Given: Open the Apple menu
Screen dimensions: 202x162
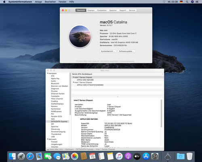Looking at the screenshot, I should coord(4,2).
